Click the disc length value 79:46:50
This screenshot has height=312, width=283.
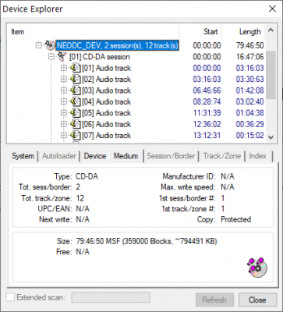coord(250,45)
